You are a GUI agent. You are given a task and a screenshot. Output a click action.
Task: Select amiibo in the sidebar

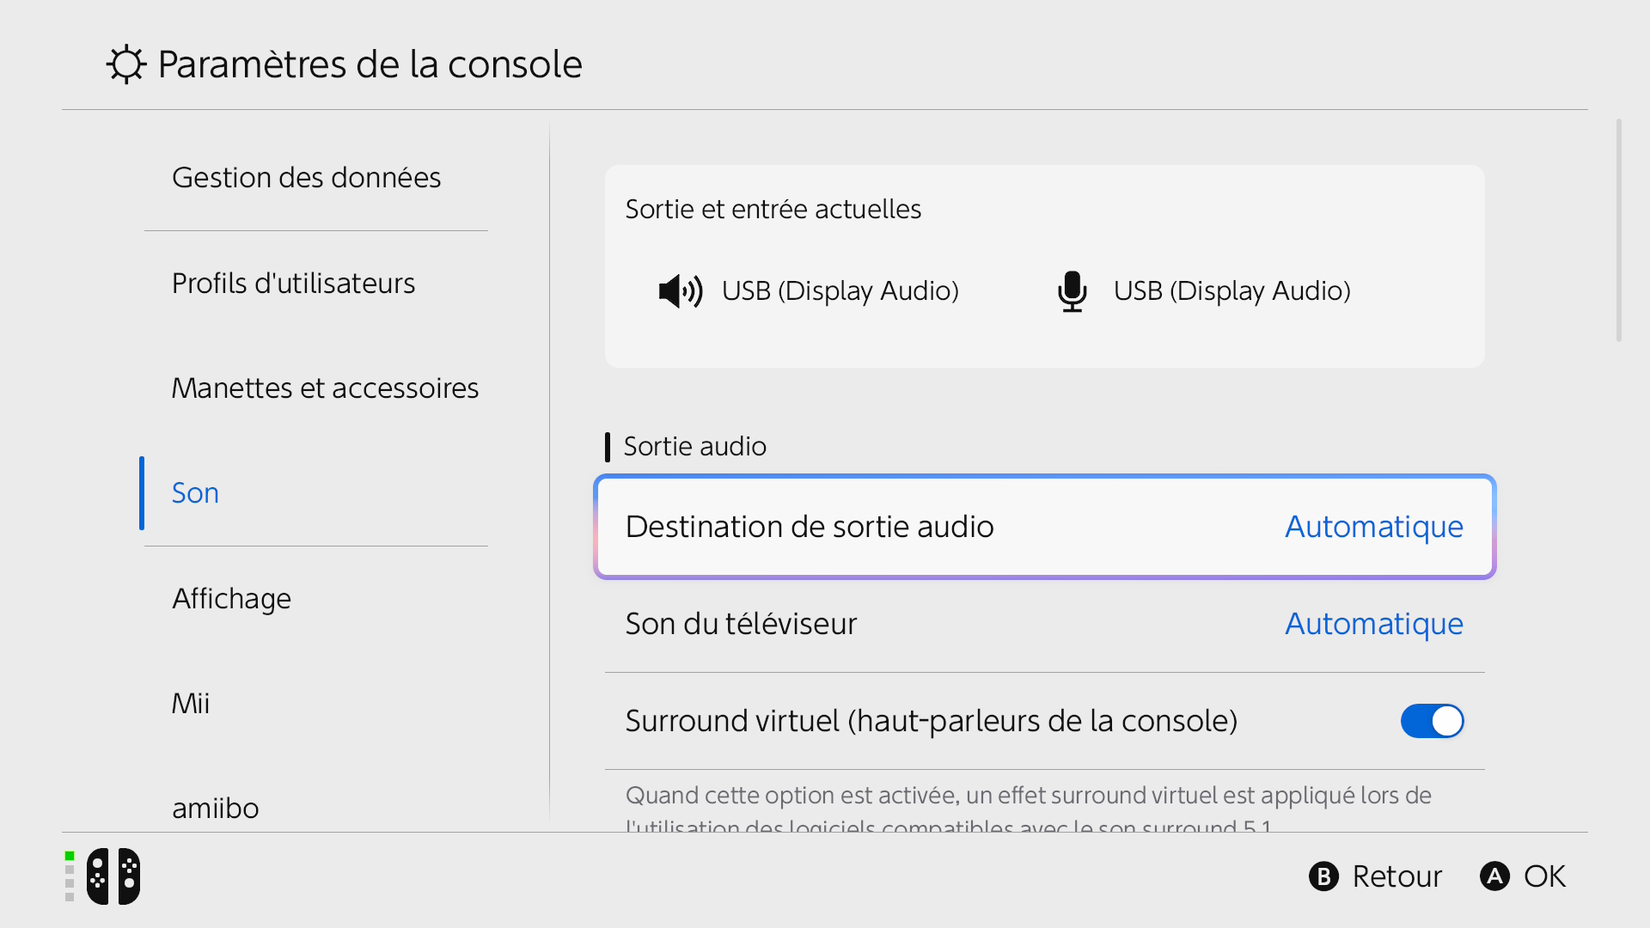[x=215, y=809]
